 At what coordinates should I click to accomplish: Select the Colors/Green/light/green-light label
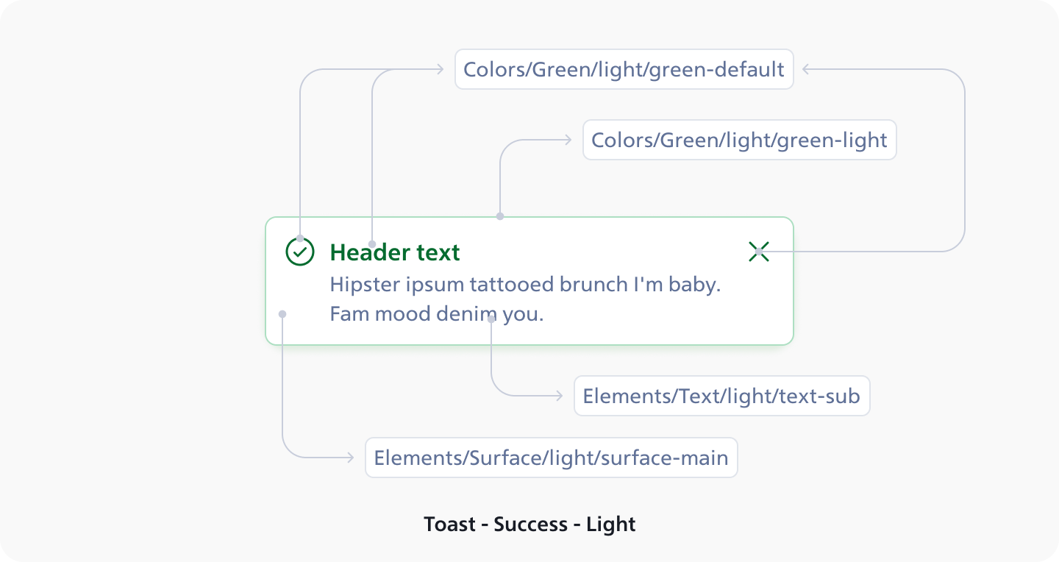740,140
